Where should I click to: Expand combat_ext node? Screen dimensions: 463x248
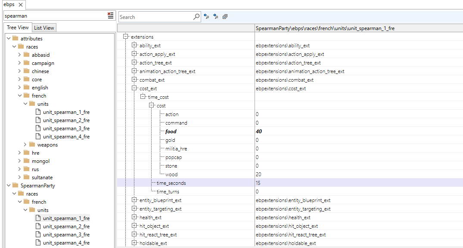(x=134, y=79)
